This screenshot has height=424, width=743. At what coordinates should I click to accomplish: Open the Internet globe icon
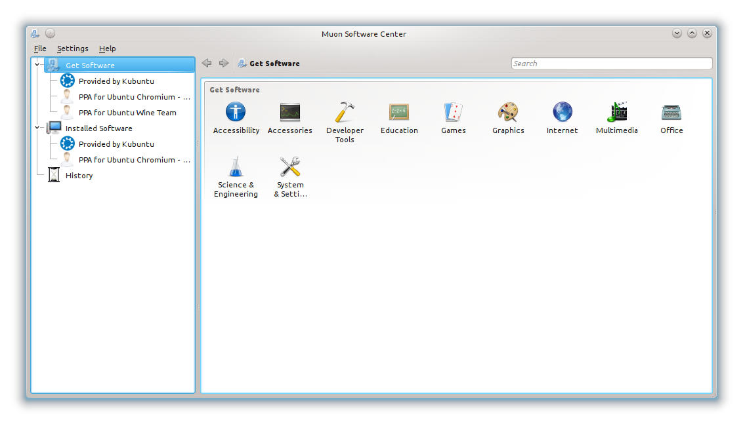(563, 112)
